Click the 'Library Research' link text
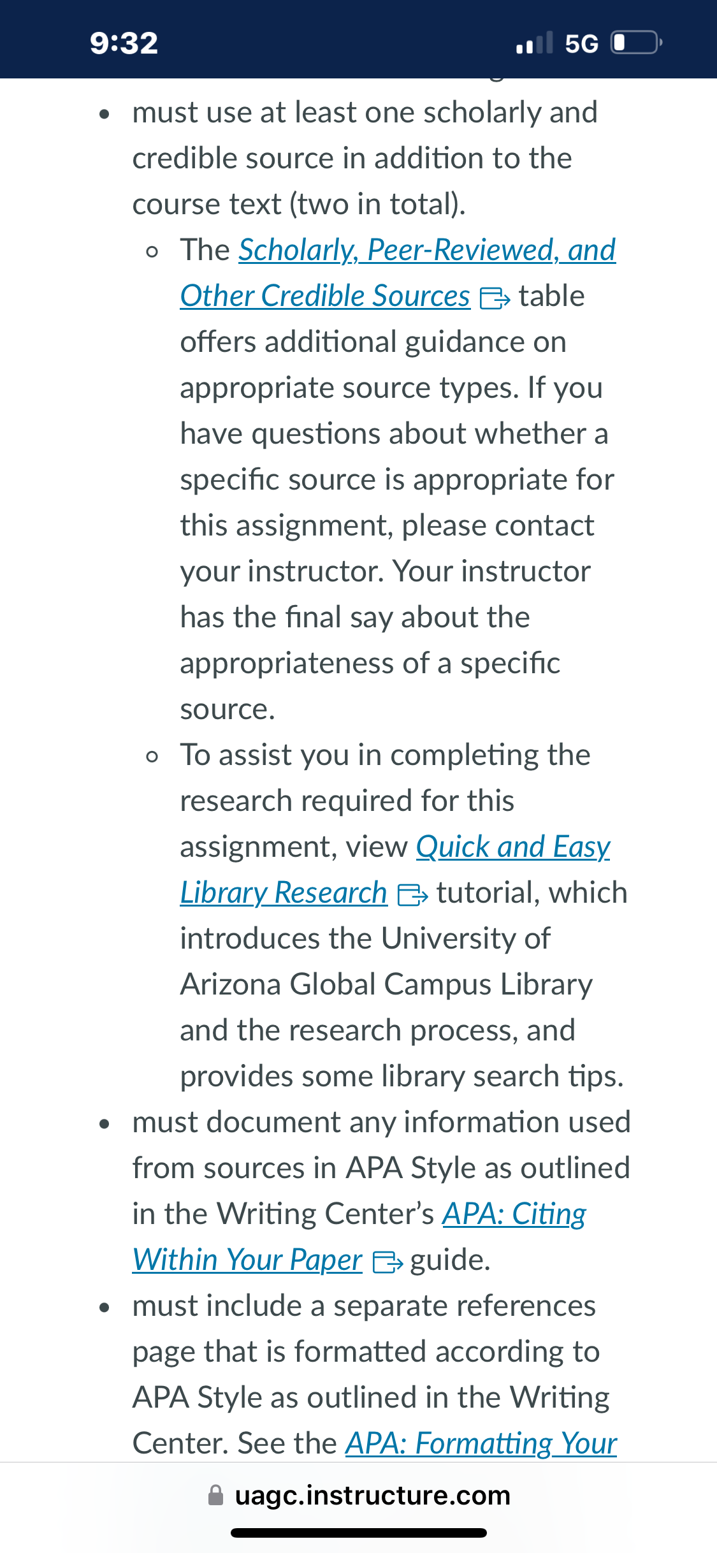This screenshot has height=1553, width=717. coord(284,893)
